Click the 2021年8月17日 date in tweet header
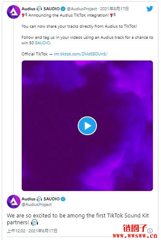This screenshot has width=161, height=240. click(114, 9)
